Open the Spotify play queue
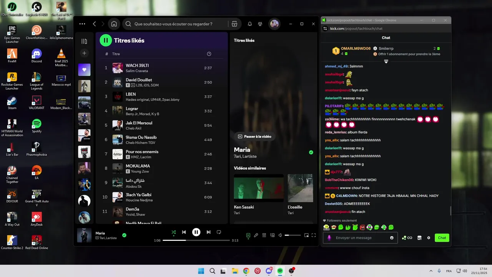Viewport: 492px width, 277px height. coord(264,235)
